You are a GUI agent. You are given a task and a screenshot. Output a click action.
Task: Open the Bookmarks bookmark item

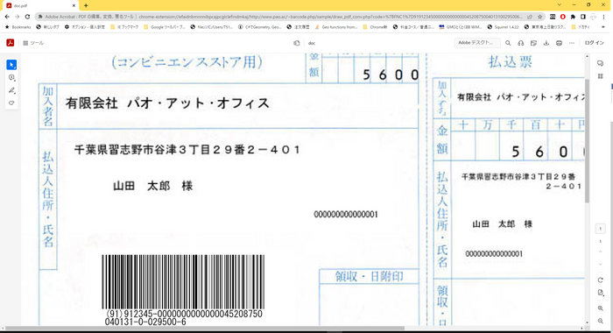[18, 27]
